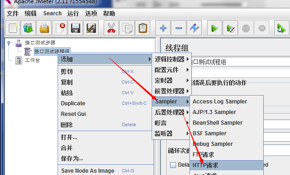Choose 合并 from context menu
Image resolution: width=290 pixels, height=175 pixels.
pos(105,148)
